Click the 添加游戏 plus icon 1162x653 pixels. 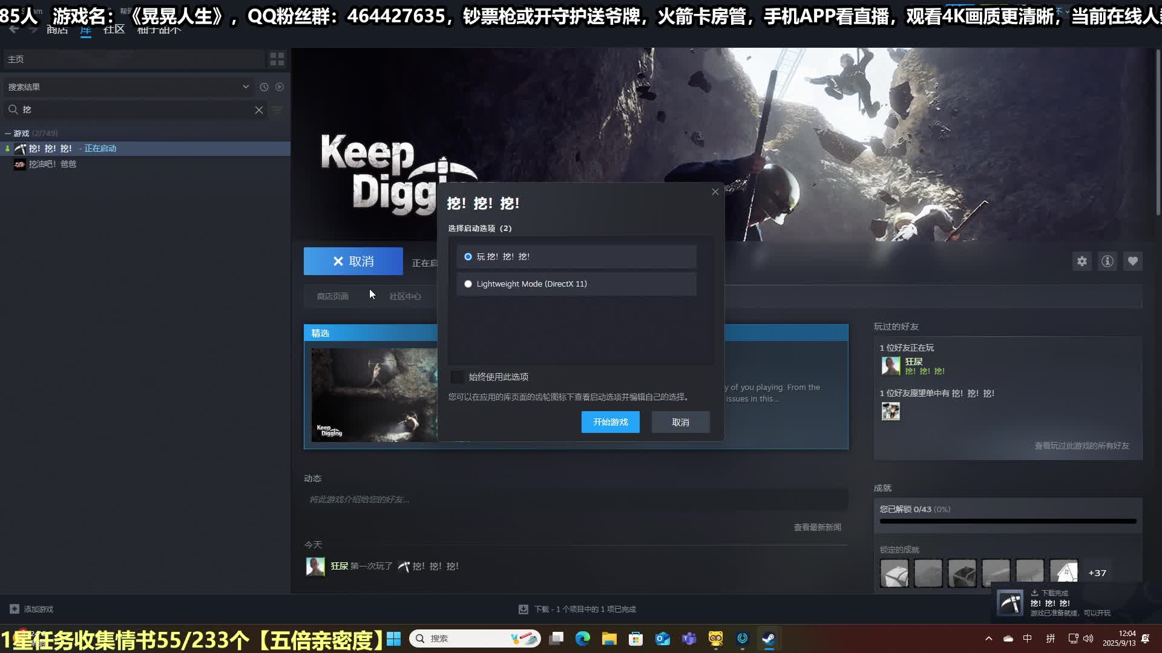15,609
